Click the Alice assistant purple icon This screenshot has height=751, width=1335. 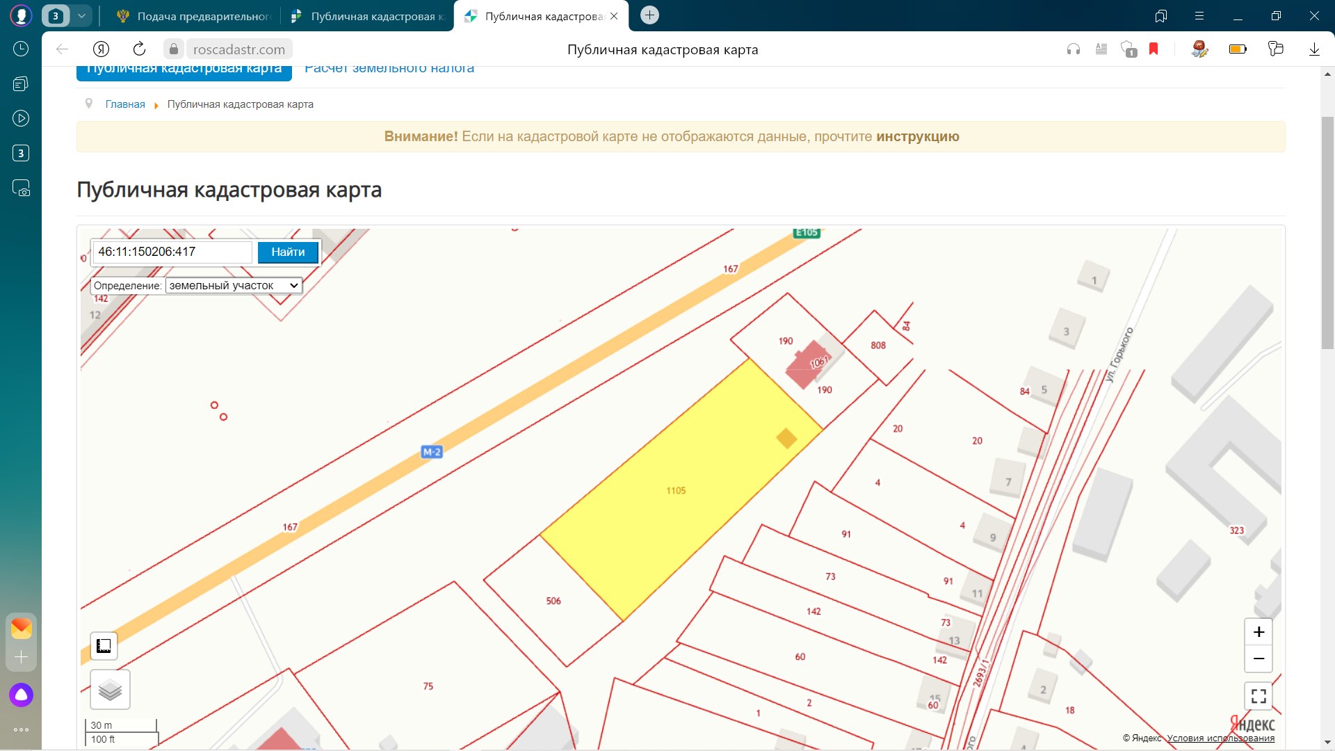pyautogui.click(x=21, y=695)
